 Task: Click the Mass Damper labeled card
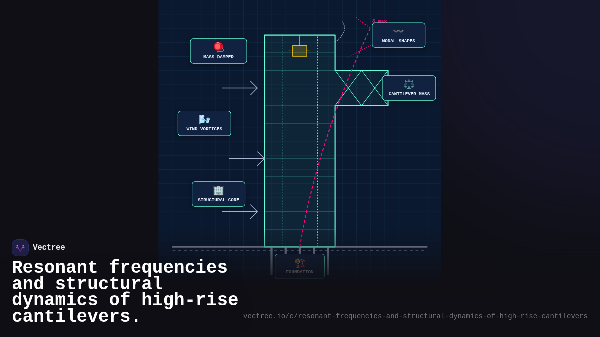tap(218, 51)
